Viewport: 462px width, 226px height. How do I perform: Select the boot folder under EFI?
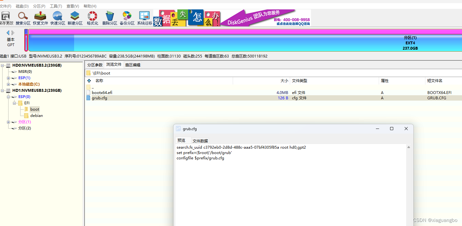[x=35, y=109]
